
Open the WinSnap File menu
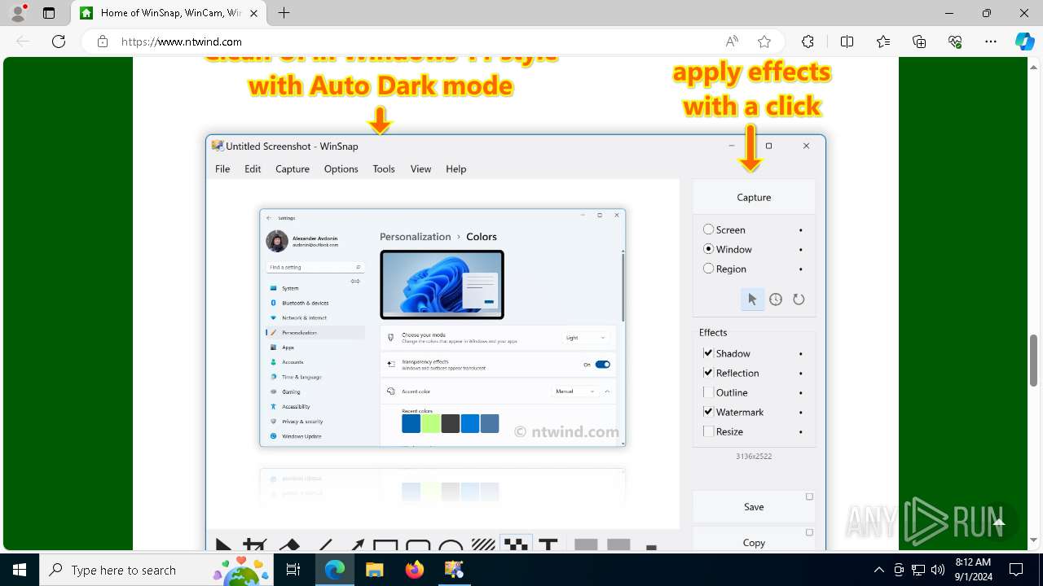pos(222,168)
